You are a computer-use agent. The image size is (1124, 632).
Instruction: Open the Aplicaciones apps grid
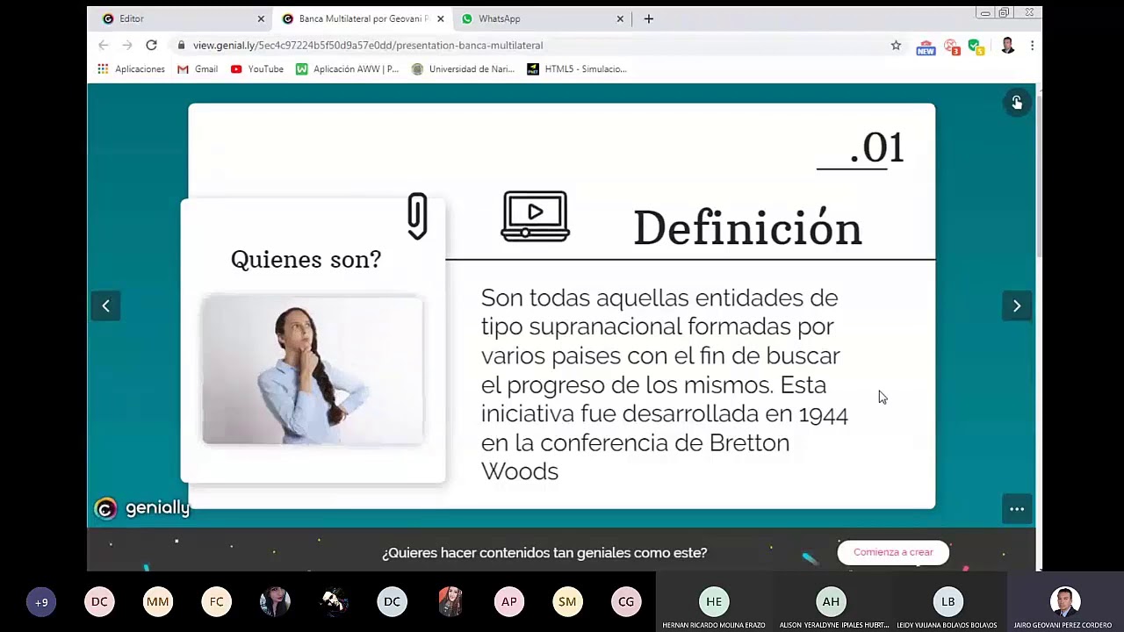[x=131, y=68]
